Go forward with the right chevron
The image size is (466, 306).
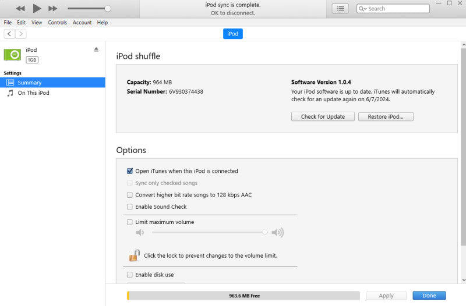coord(21,34)
